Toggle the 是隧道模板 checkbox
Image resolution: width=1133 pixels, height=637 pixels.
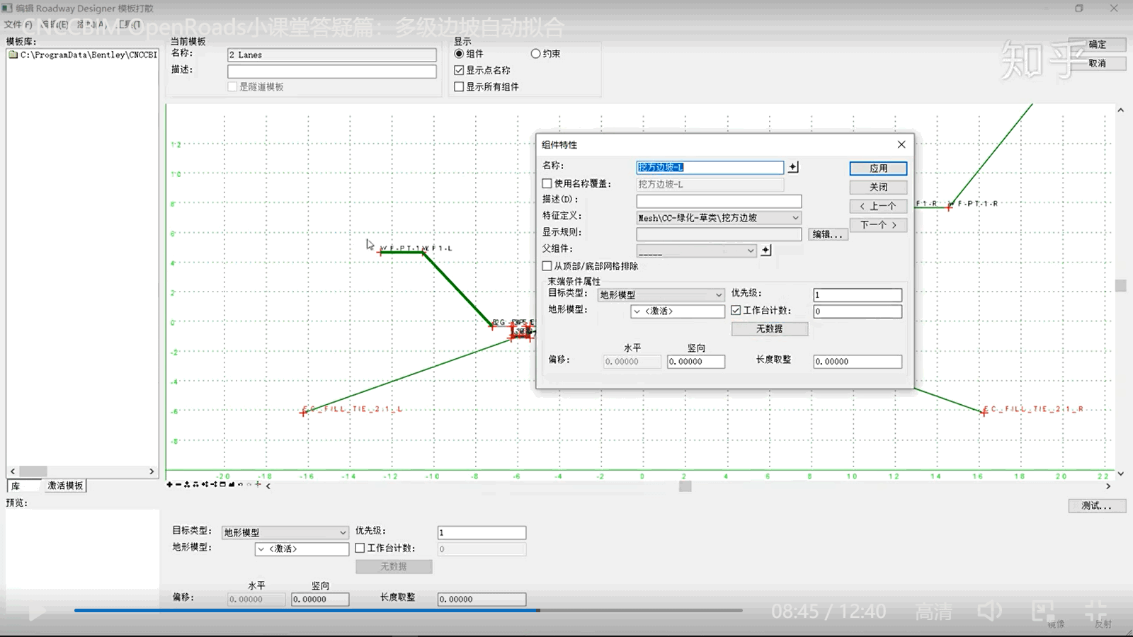(x=232, y=86)
